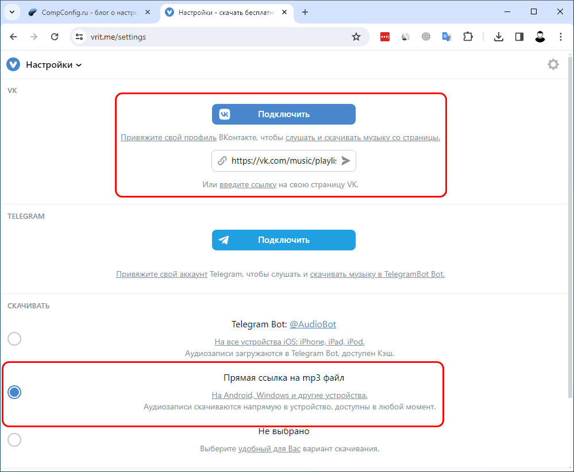Viewport: 574px width, 472px height.
Task: Toggle the browser side panel
Action: tap(519, 37)
